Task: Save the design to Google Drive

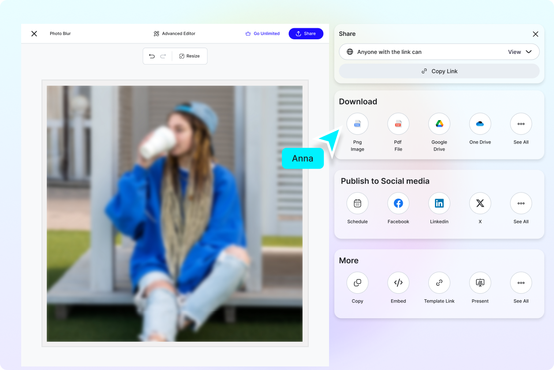Action: (439, 124)
